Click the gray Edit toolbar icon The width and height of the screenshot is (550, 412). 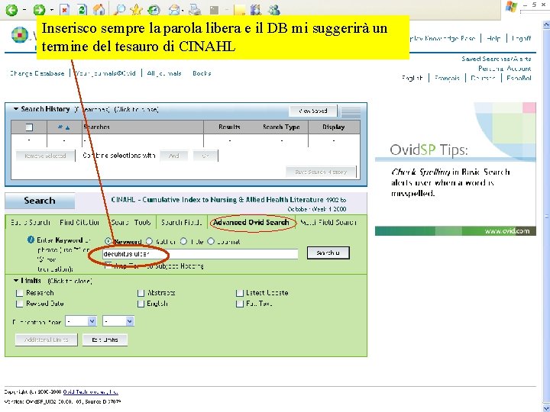(214, 10)
